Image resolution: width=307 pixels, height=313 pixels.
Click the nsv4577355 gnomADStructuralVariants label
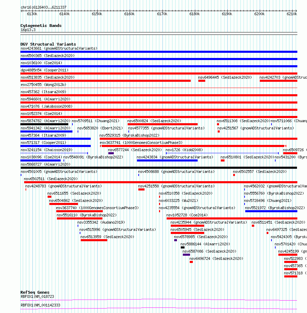point(166,128)
